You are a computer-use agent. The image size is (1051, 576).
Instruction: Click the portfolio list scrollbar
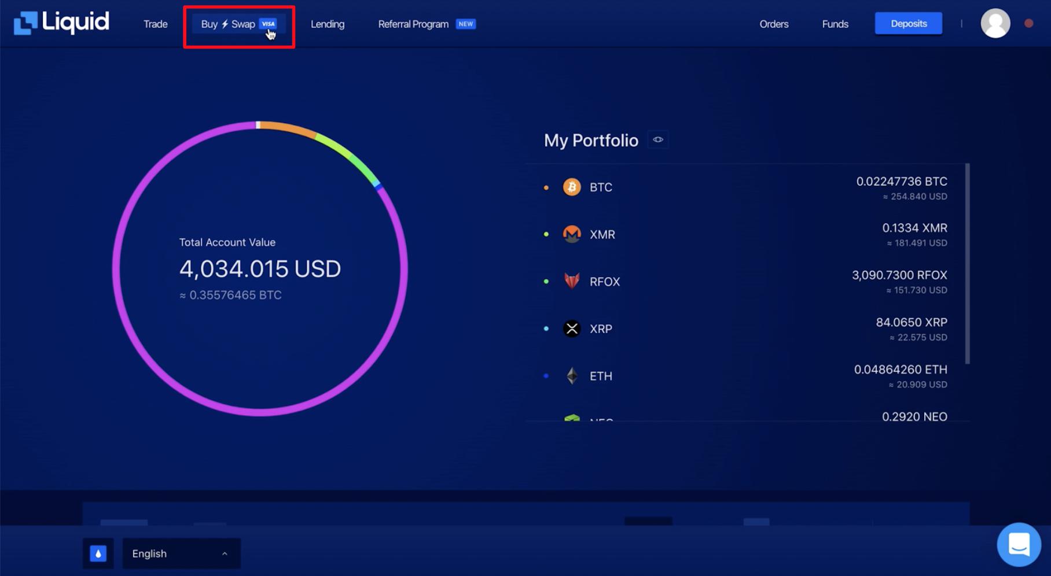(967, 264)
